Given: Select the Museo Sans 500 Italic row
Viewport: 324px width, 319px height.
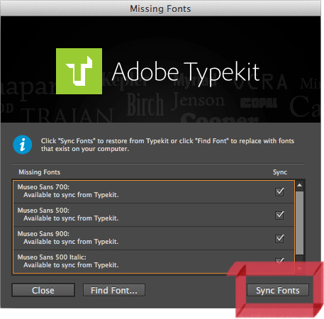Looking at the screenshot, I should (x=154, y=262).
